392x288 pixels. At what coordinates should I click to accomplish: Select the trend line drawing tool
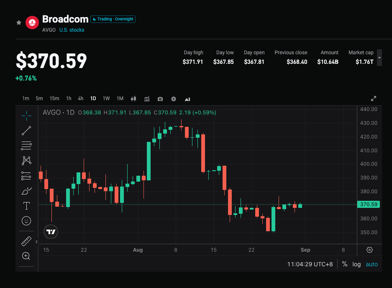(26, 131)
